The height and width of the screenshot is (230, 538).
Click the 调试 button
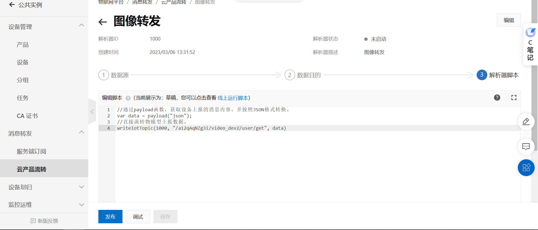(x=138, y=217)
